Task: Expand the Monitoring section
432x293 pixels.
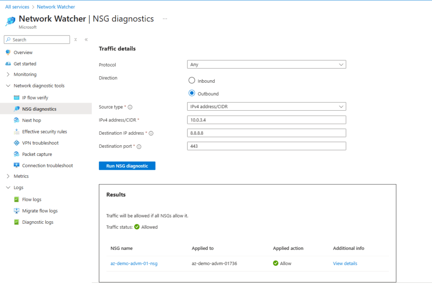Action: (8, 74)
